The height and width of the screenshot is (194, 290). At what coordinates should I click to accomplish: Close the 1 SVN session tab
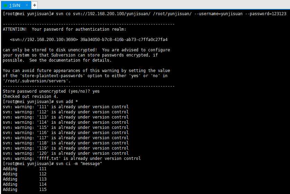(26, 6)
